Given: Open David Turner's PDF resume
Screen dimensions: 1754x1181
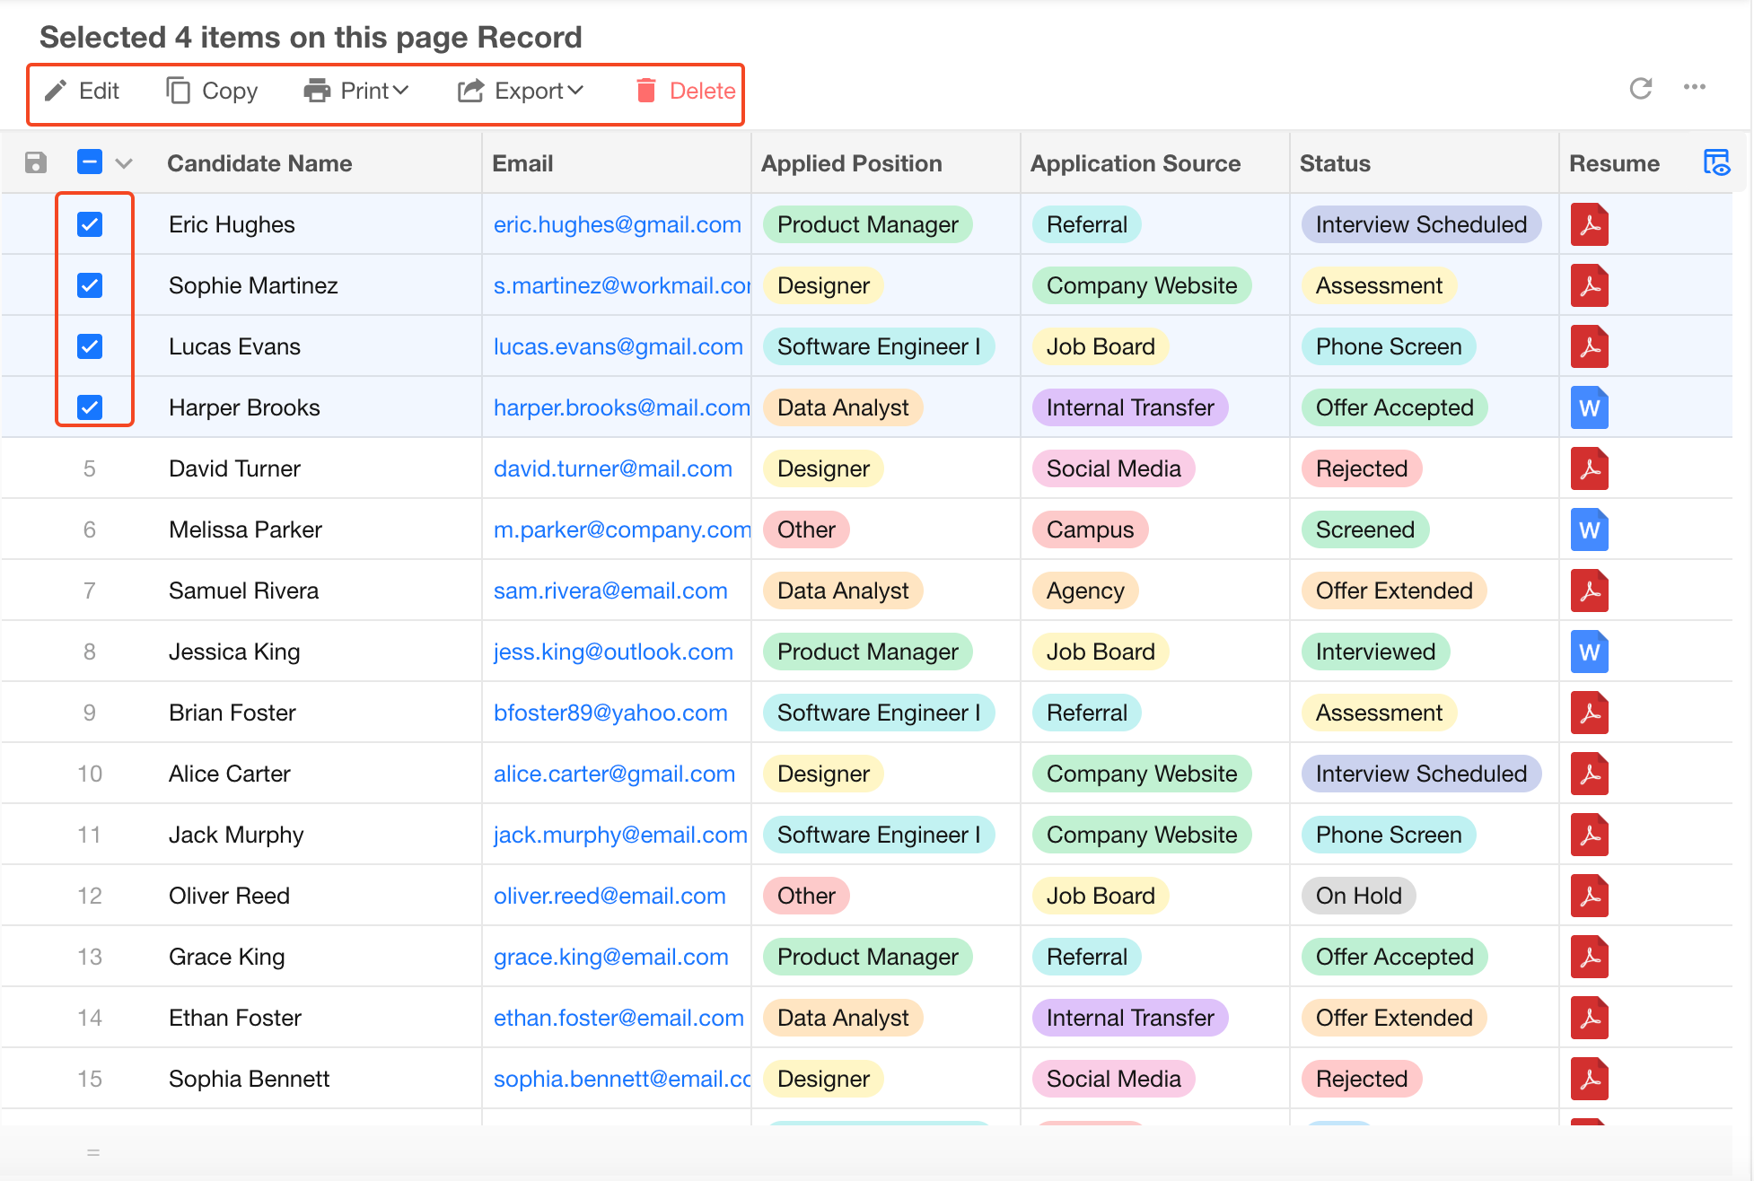Looking at the screenshot, I should point(1589,468).
